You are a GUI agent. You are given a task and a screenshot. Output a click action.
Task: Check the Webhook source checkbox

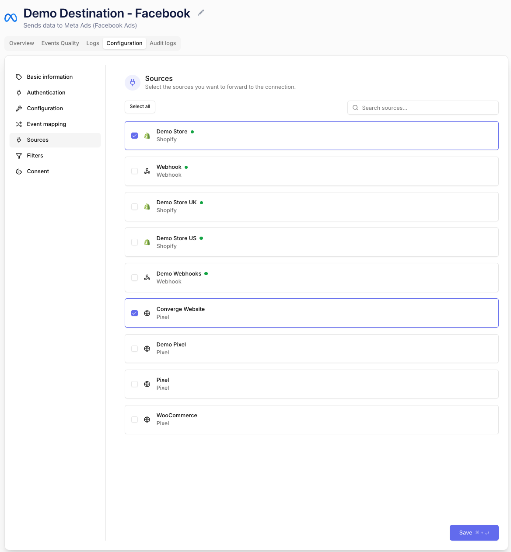tap(135, 171)
